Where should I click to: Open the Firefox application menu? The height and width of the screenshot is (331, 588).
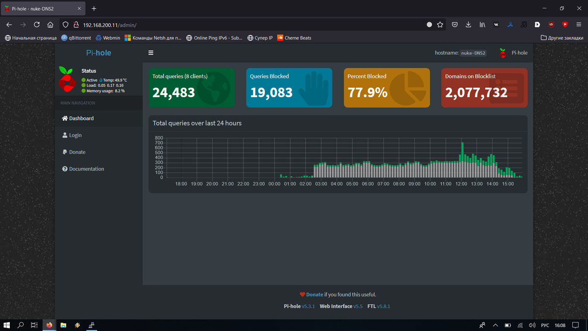point(579,25)
